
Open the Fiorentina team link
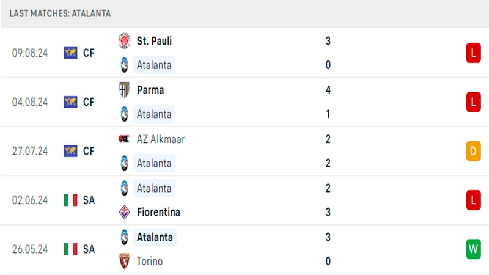(x=158, y=212)
